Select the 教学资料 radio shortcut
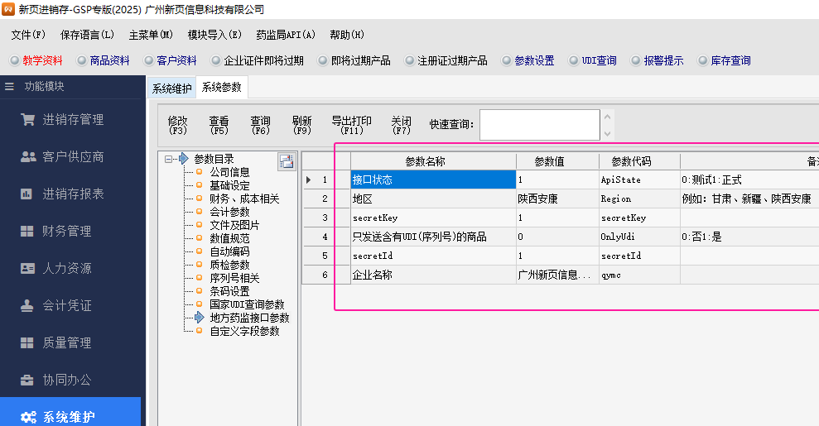Image resolution: width=819 pixels, height=426 pixels. click(x=14, y=61)
